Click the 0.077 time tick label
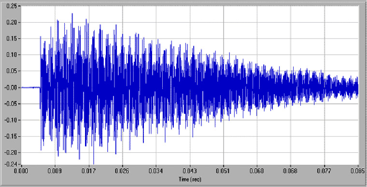367x187 pixels. [325, 171]
